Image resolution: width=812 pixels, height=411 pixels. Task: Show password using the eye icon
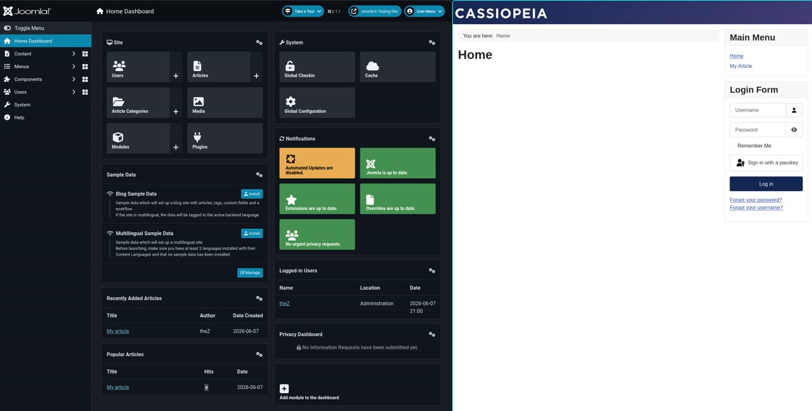coord(794,130)
